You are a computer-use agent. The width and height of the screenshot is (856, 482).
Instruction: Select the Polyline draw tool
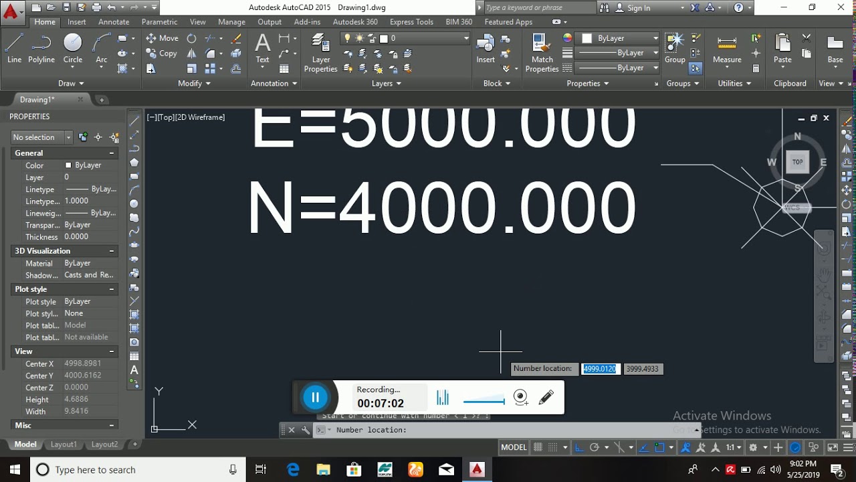tap(41, 48)
